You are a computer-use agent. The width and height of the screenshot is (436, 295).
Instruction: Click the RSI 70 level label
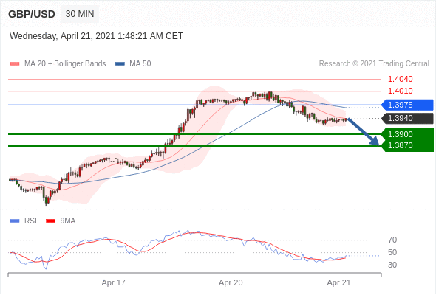coord(392,240)
